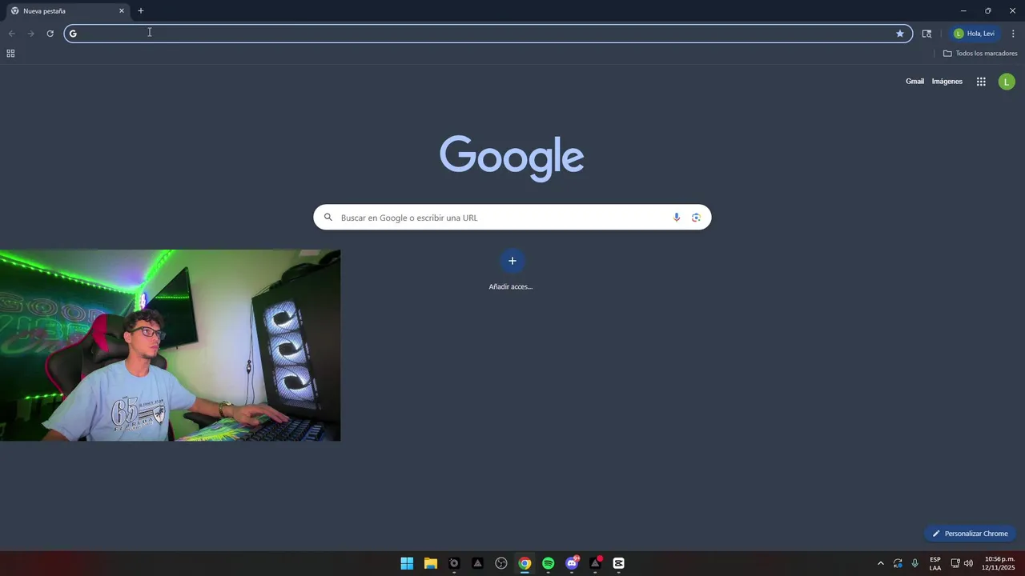Open the Google apps grid launcher
This screenshot has height=576, width=1025.
tap(981, 82)
